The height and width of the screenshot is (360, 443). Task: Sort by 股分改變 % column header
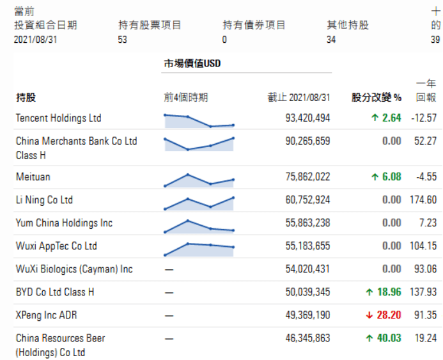(x=377, y=97)
